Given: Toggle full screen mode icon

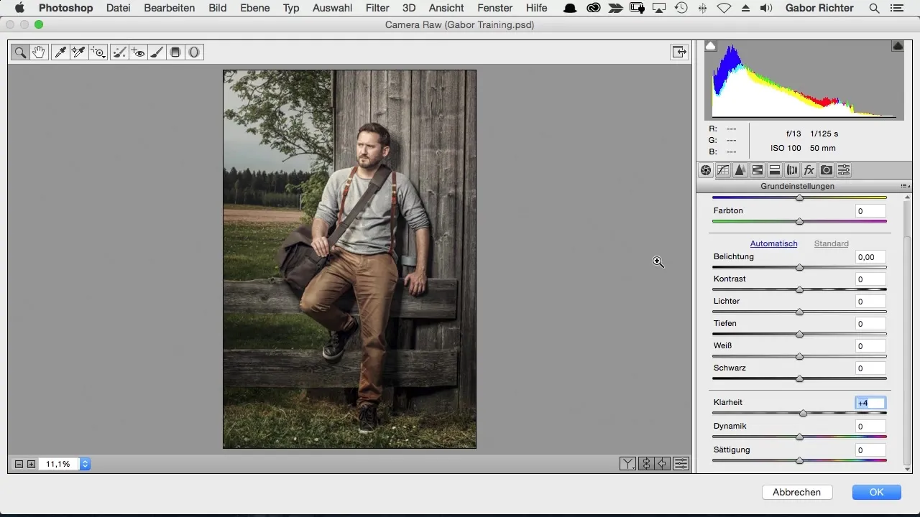Looking at the screenshot, I should (678, 52).
